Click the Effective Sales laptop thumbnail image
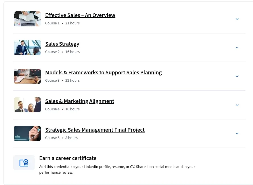Viewport: 253px width, 185px height. (x=27, y=19)
